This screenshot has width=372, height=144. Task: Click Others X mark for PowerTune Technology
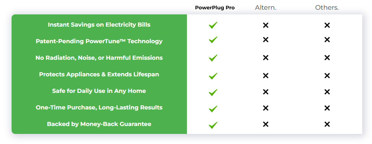pyautogui.click(x=327, y=40)
